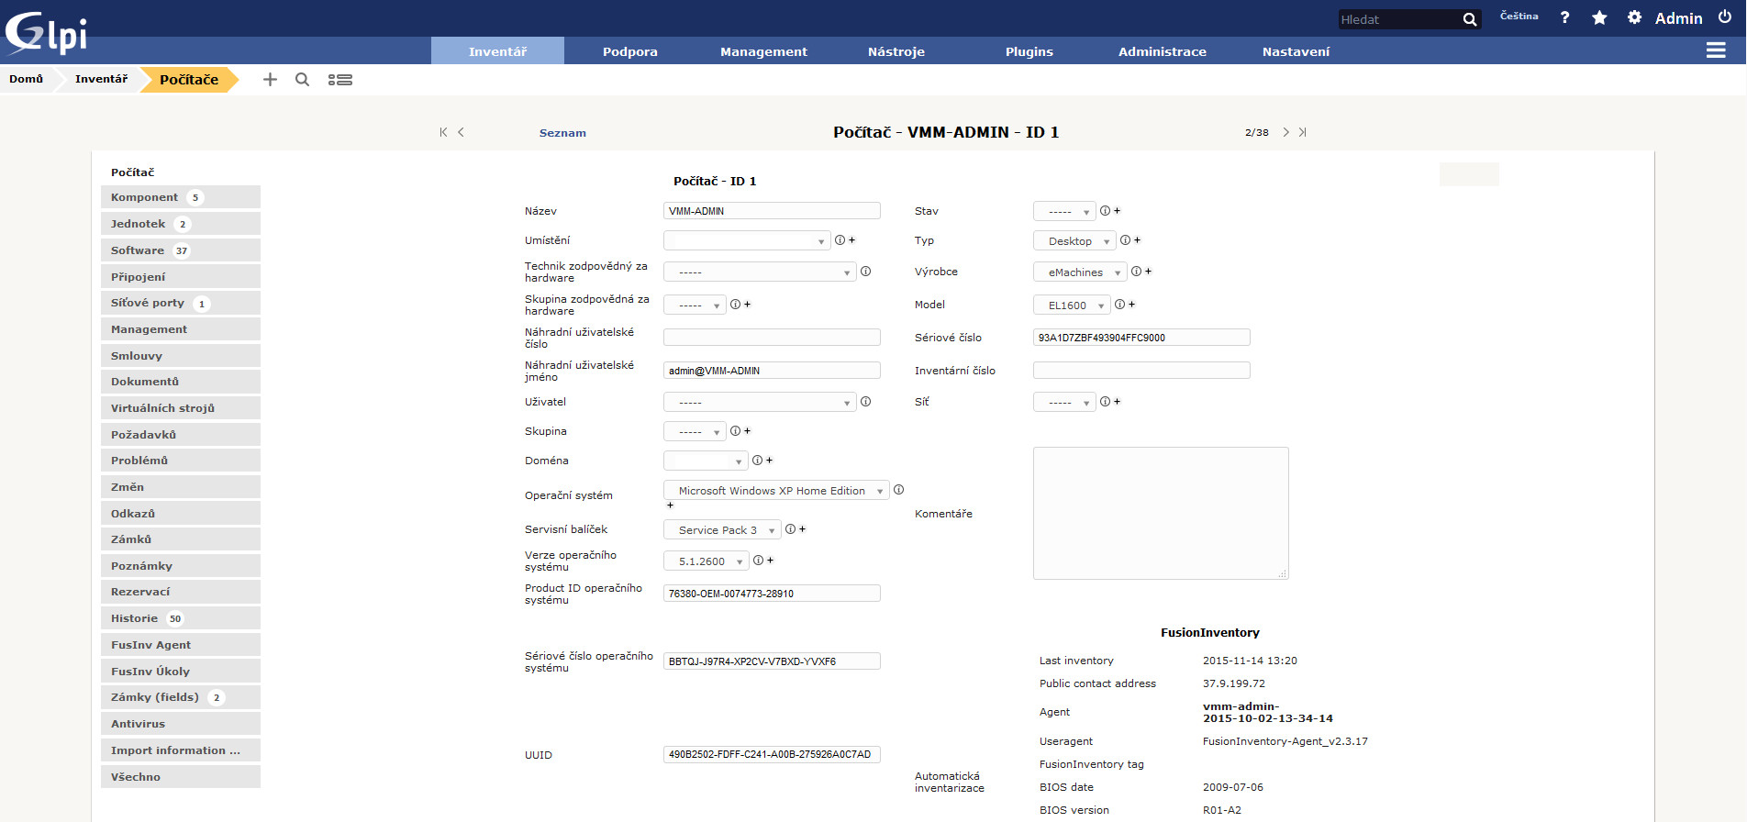1747x822 pixels.
Task: Go to next computer record arrow
Action: click(1285, 132)
